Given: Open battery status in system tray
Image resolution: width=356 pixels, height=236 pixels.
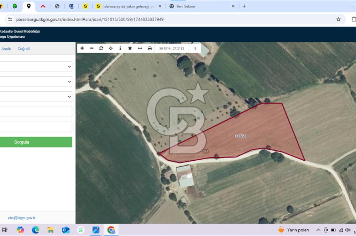Looking at the screenshot, I should click(333, 230).
